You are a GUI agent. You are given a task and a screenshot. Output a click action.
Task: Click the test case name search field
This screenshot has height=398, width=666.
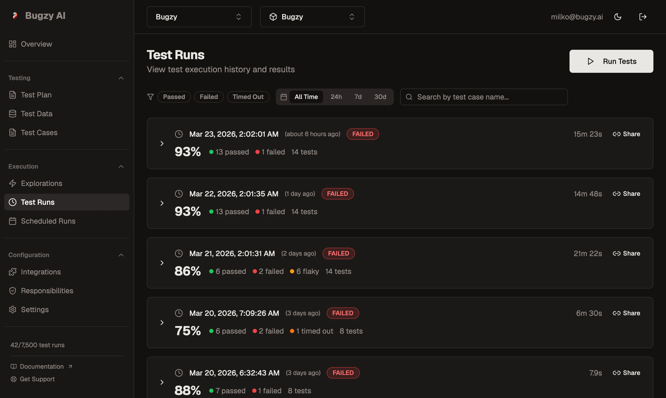(484, 97)
